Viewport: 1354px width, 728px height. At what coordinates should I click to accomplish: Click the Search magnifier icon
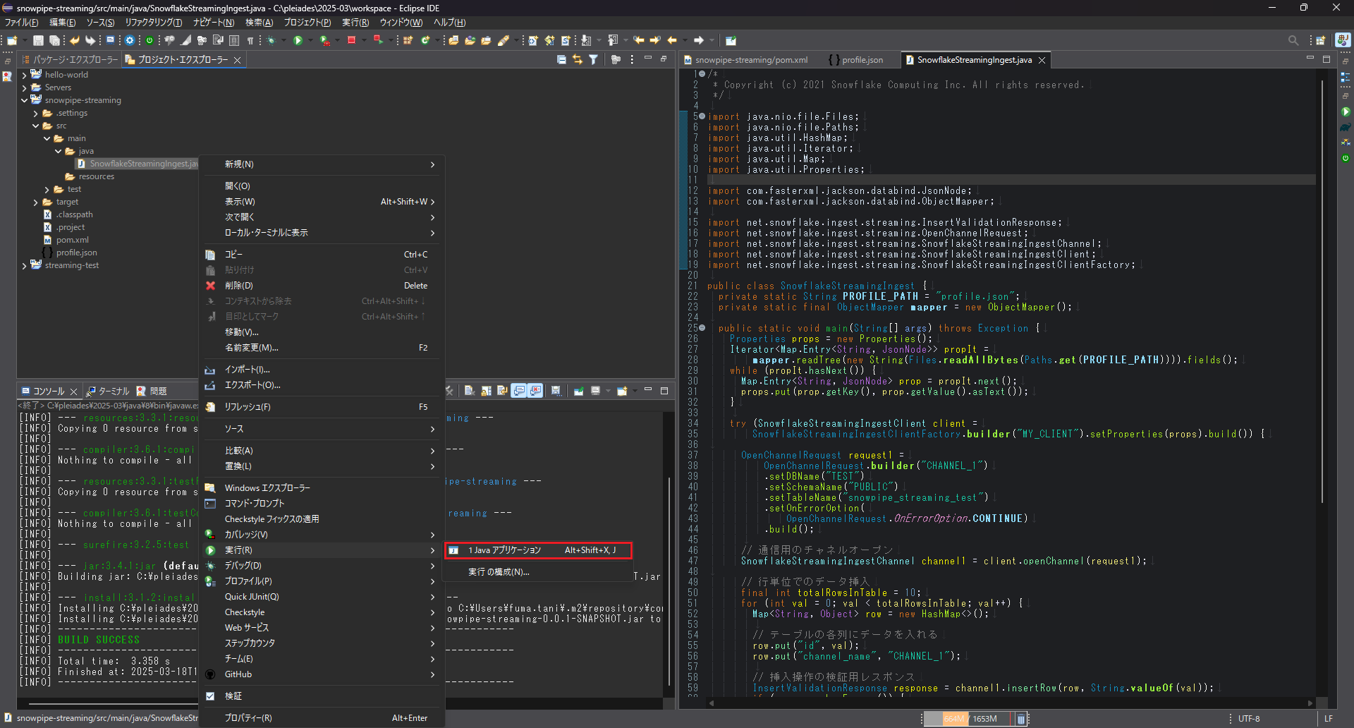click(1293, 40)
